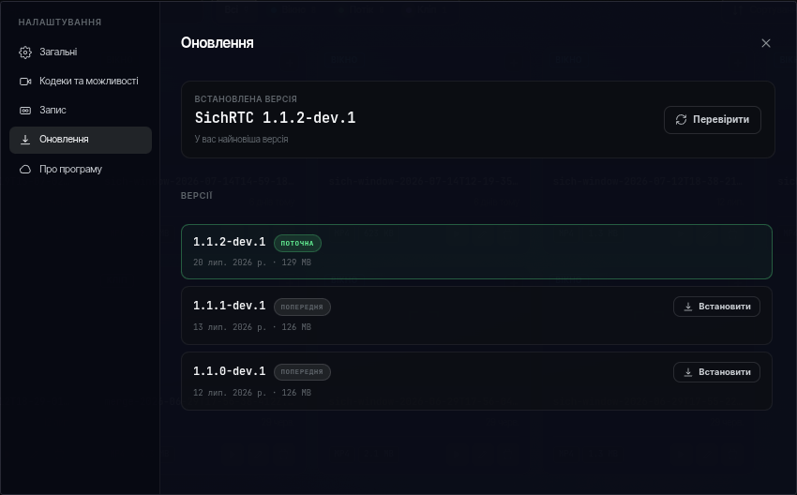Install version 1.1.0-dev.1 via Встановити
Image resolution: width=797 pixels, height=495 pixels.
pyautogui.click(x=716, y=372)
